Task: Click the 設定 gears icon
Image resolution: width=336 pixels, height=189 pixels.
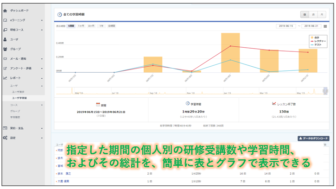Action: click(5, 138)
